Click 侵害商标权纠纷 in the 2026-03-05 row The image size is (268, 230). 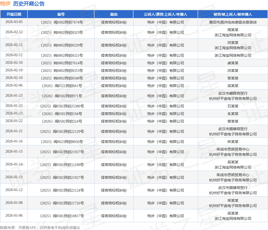[114, 22]
